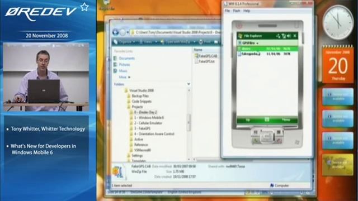Select the second file row in emulator

(x=267, y=54)
